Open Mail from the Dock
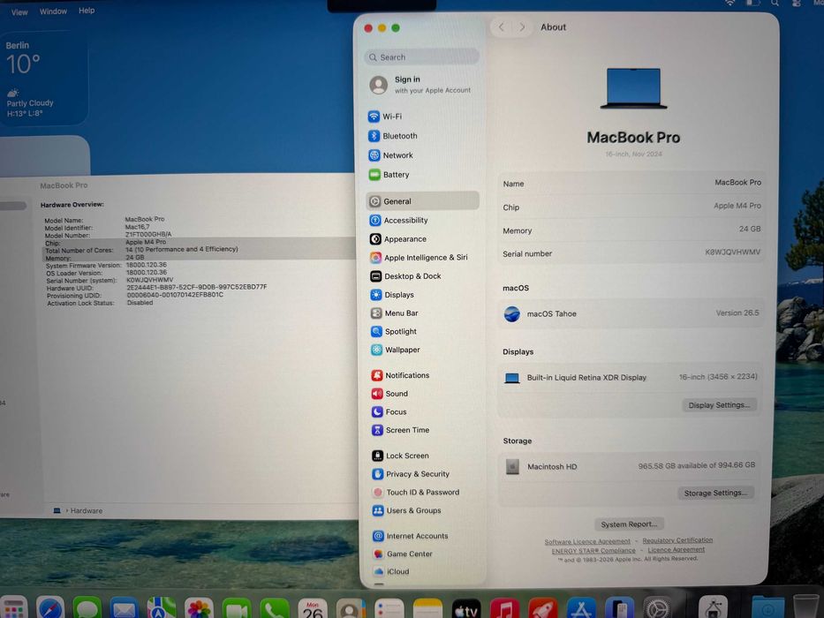Image resolution: width=824 pixels, height=618 pixels. [x=125, y=608]
